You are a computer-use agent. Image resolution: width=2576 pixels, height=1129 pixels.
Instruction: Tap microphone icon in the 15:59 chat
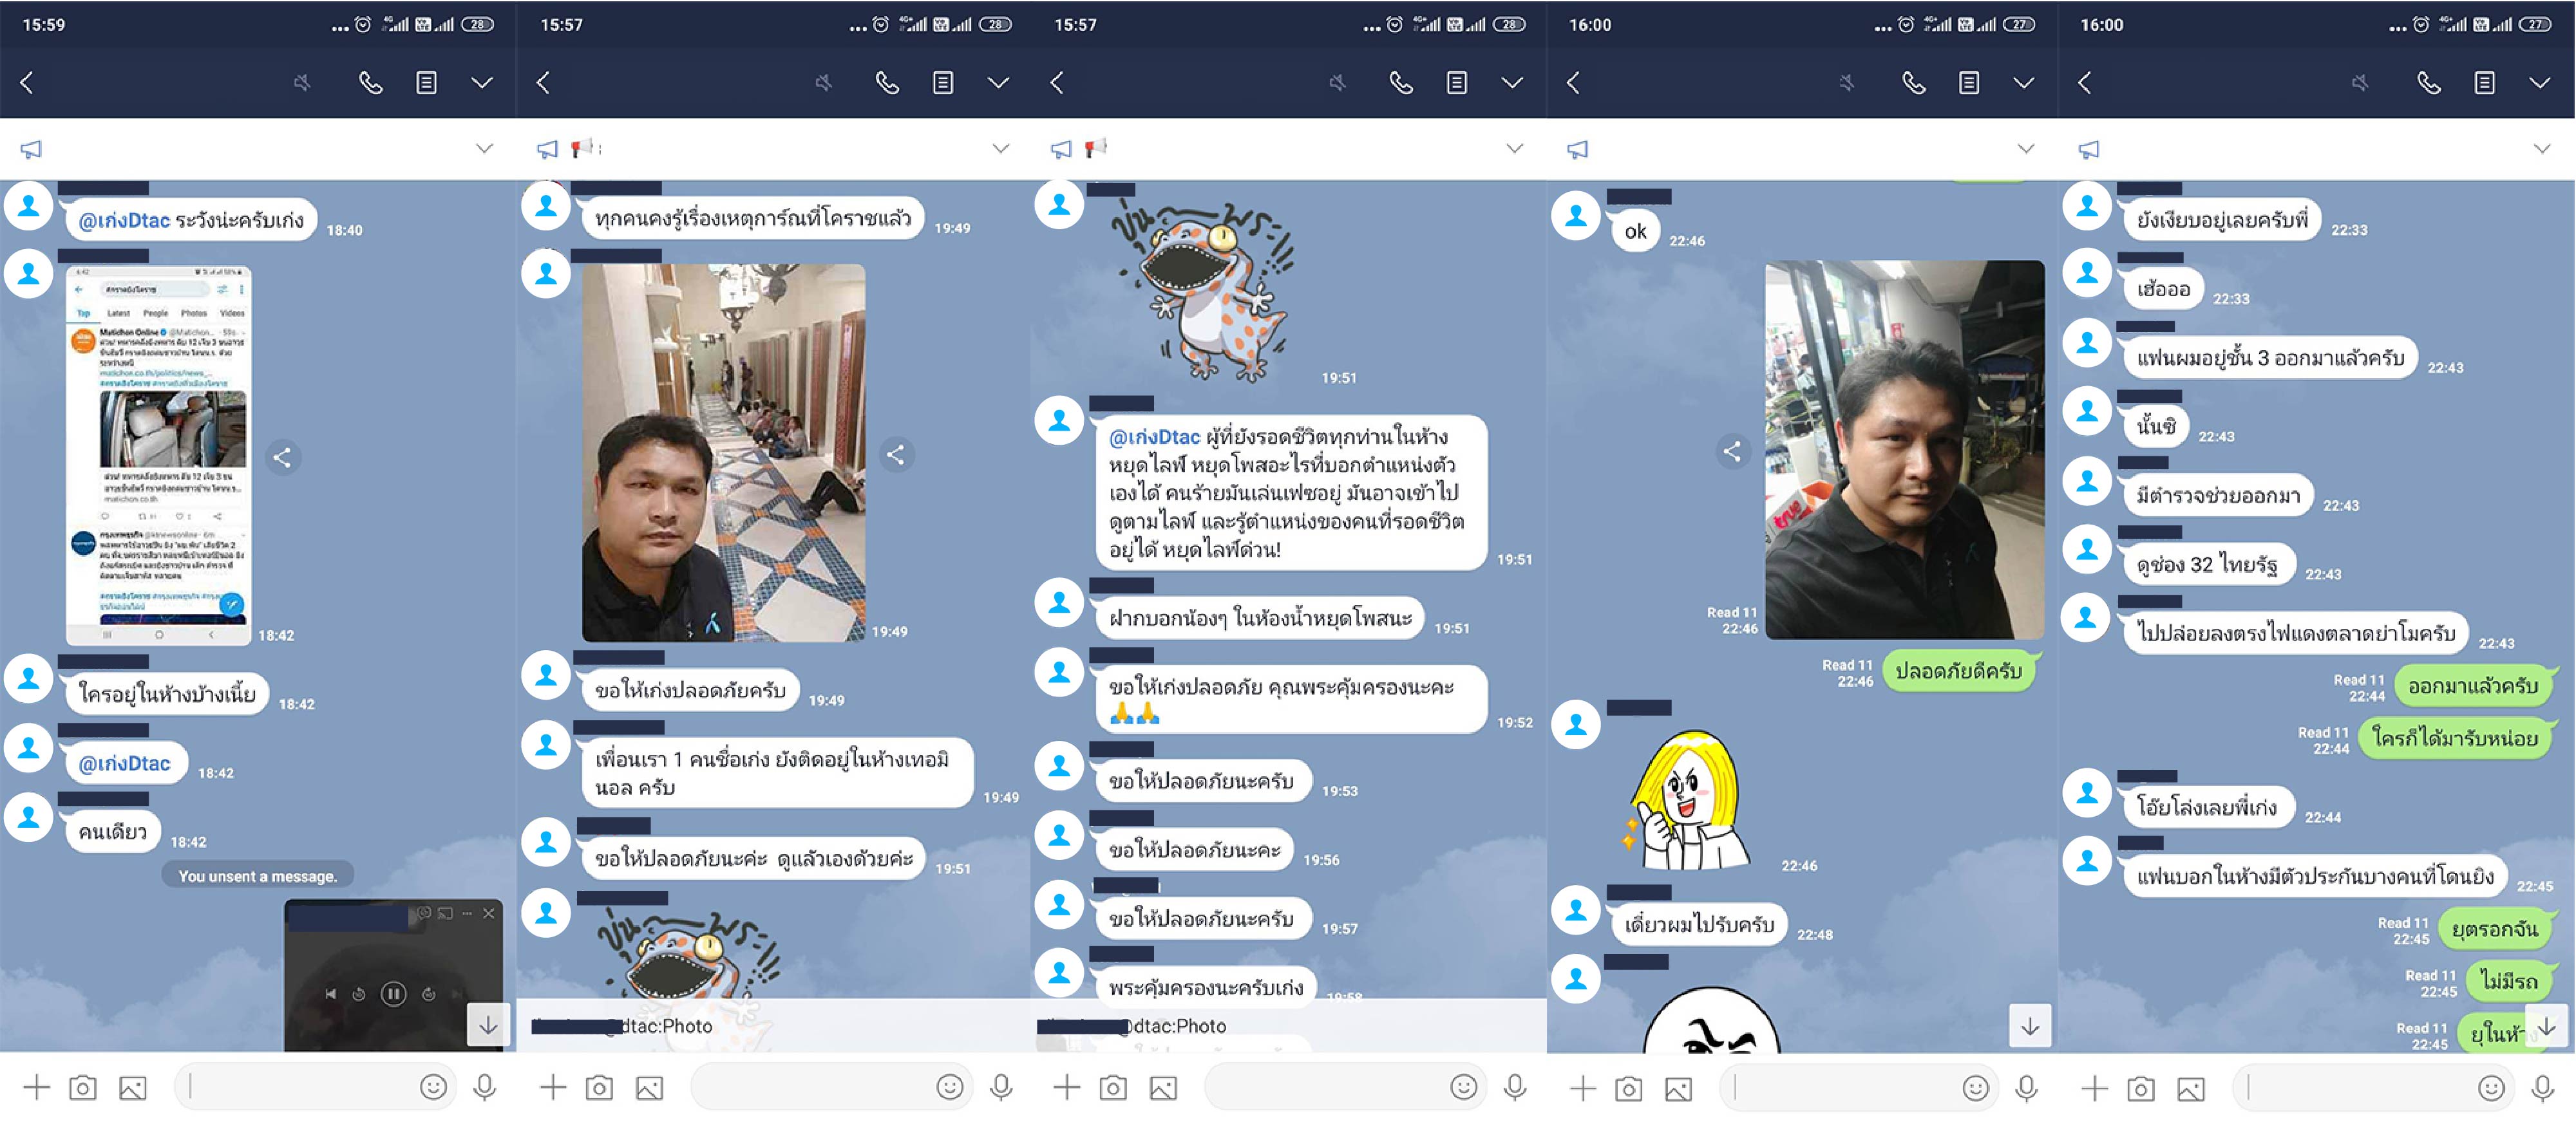coord(485,1086)
